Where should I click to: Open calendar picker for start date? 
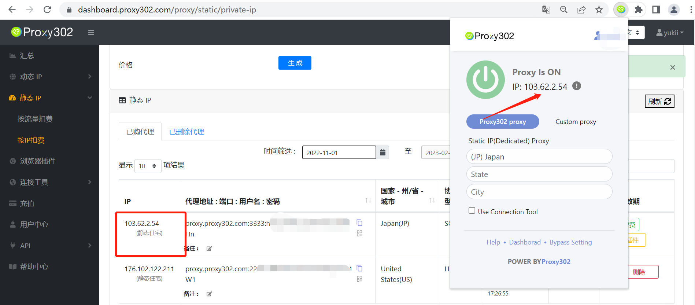(x=382, y=152)
